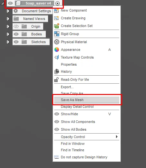Click the Create Drawing icon
Image resolution: width=146 pixels, height=168 pixels.
point(56,18)
